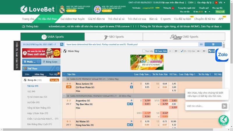Click the LoveBet logo

(x=38, y=9)
